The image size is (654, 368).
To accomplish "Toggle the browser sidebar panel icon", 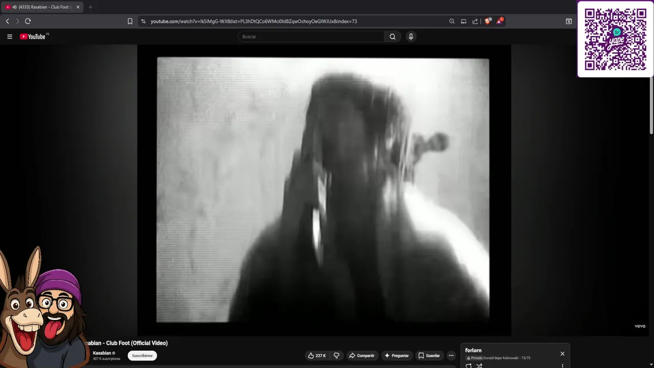I will (x=569, y=21).
